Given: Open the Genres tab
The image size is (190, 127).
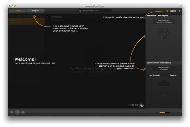Looking at the screenshot, I should (41, 16).
